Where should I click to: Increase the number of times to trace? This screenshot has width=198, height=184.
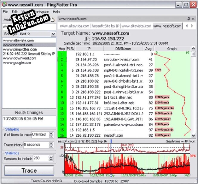pos(51,133)
